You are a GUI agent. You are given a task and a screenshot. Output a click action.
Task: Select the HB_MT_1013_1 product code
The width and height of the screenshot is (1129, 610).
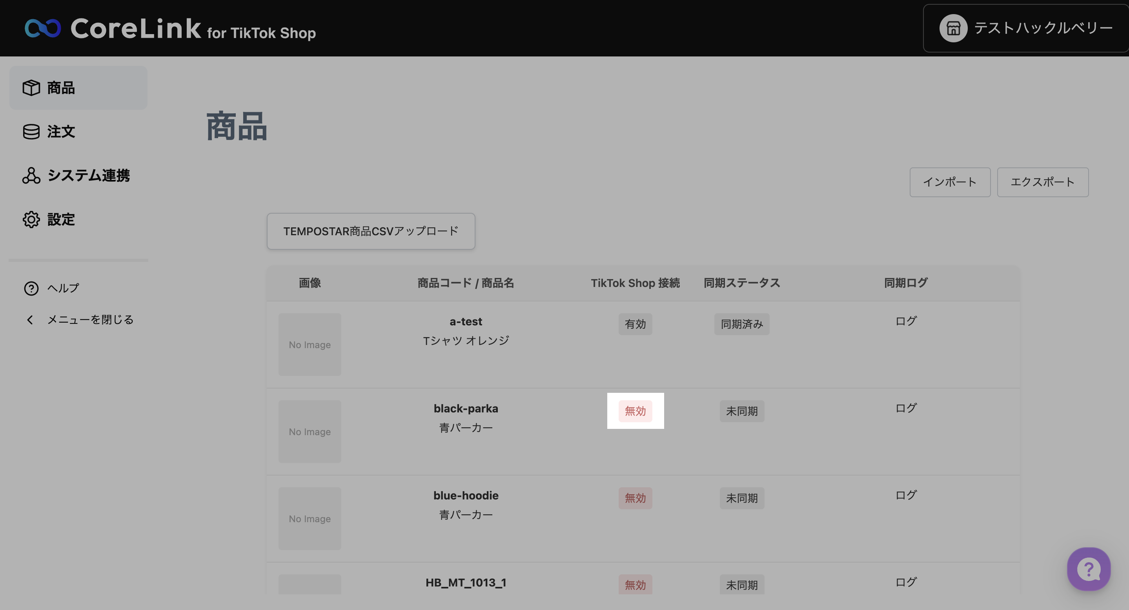click(x=466, y=583)
